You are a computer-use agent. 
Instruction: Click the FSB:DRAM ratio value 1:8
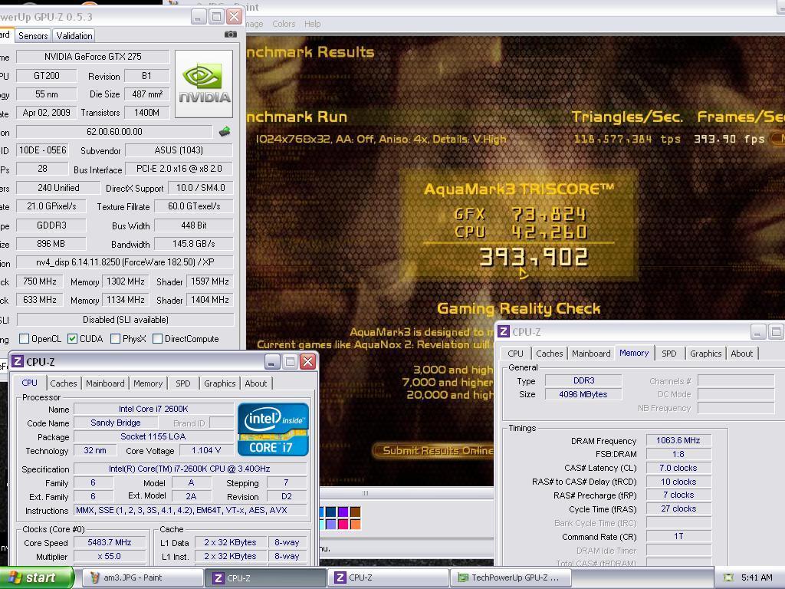pyautogui.click(x=678, y=454)
